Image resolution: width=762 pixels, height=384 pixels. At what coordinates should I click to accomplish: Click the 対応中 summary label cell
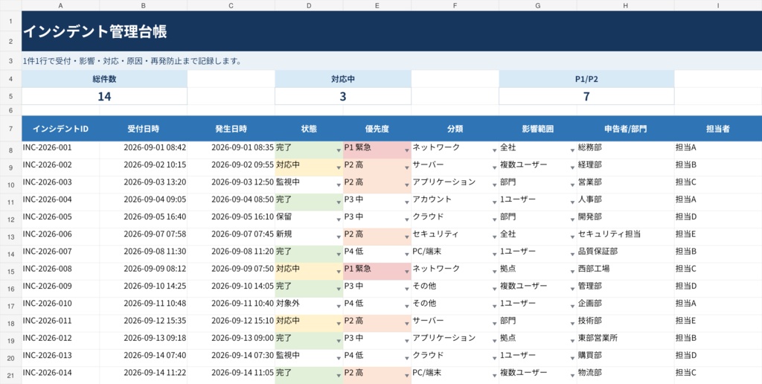pyautogui.click(x=343, y=79)
